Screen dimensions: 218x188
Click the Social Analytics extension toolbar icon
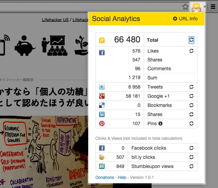pyautogui.click(x=196, y=7)
